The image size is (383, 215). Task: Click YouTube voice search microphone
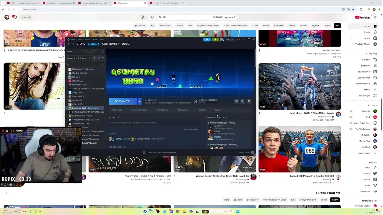pos(143,17)
